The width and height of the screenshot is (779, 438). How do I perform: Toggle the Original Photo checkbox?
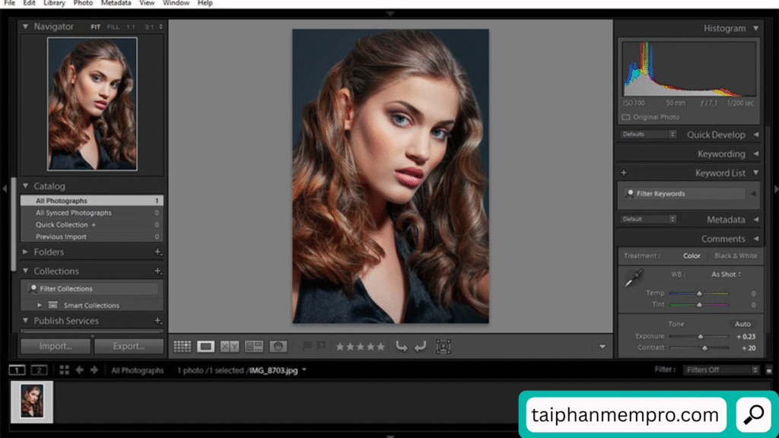pyautogui.click(x=626, y=117)
